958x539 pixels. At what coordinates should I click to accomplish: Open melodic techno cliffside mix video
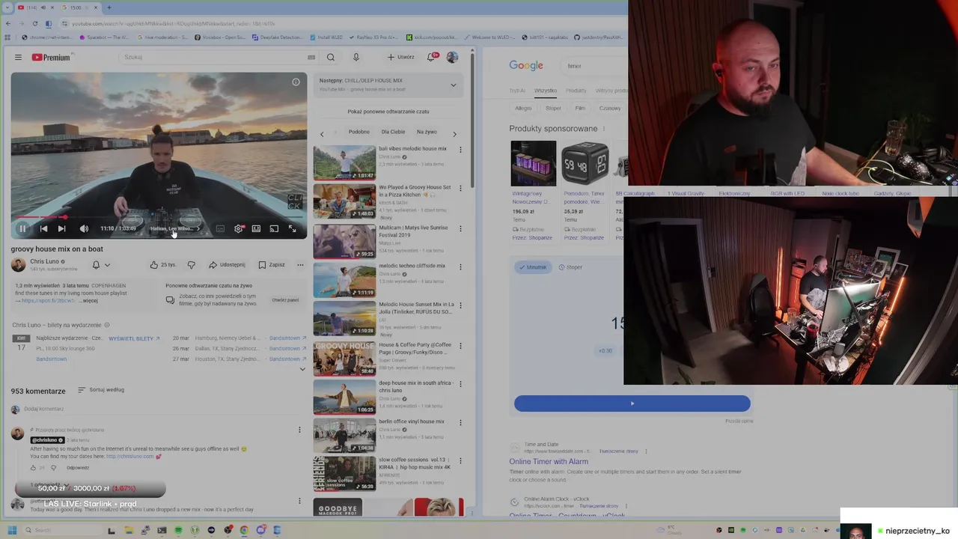344,279
